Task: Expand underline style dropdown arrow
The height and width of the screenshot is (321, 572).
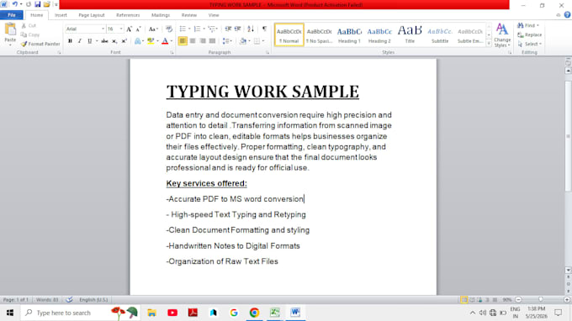Action: click(97, 41)
